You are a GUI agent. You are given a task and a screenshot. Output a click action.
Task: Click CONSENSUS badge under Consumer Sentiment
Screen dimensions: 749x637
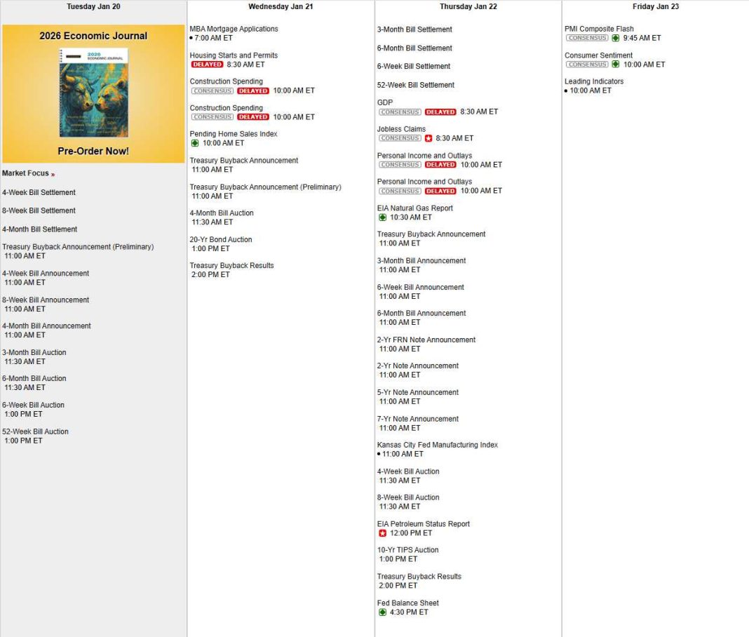point(587,65)
